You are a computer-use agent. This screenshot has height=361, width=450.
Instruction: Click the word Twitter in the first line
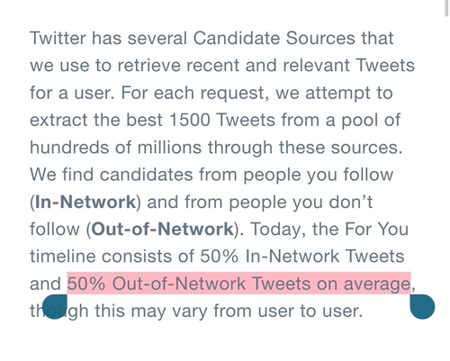pos(58,38)
